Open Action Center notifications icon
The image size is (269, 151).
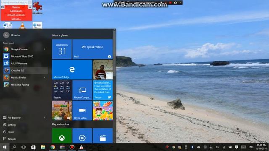tap(237, 147)
